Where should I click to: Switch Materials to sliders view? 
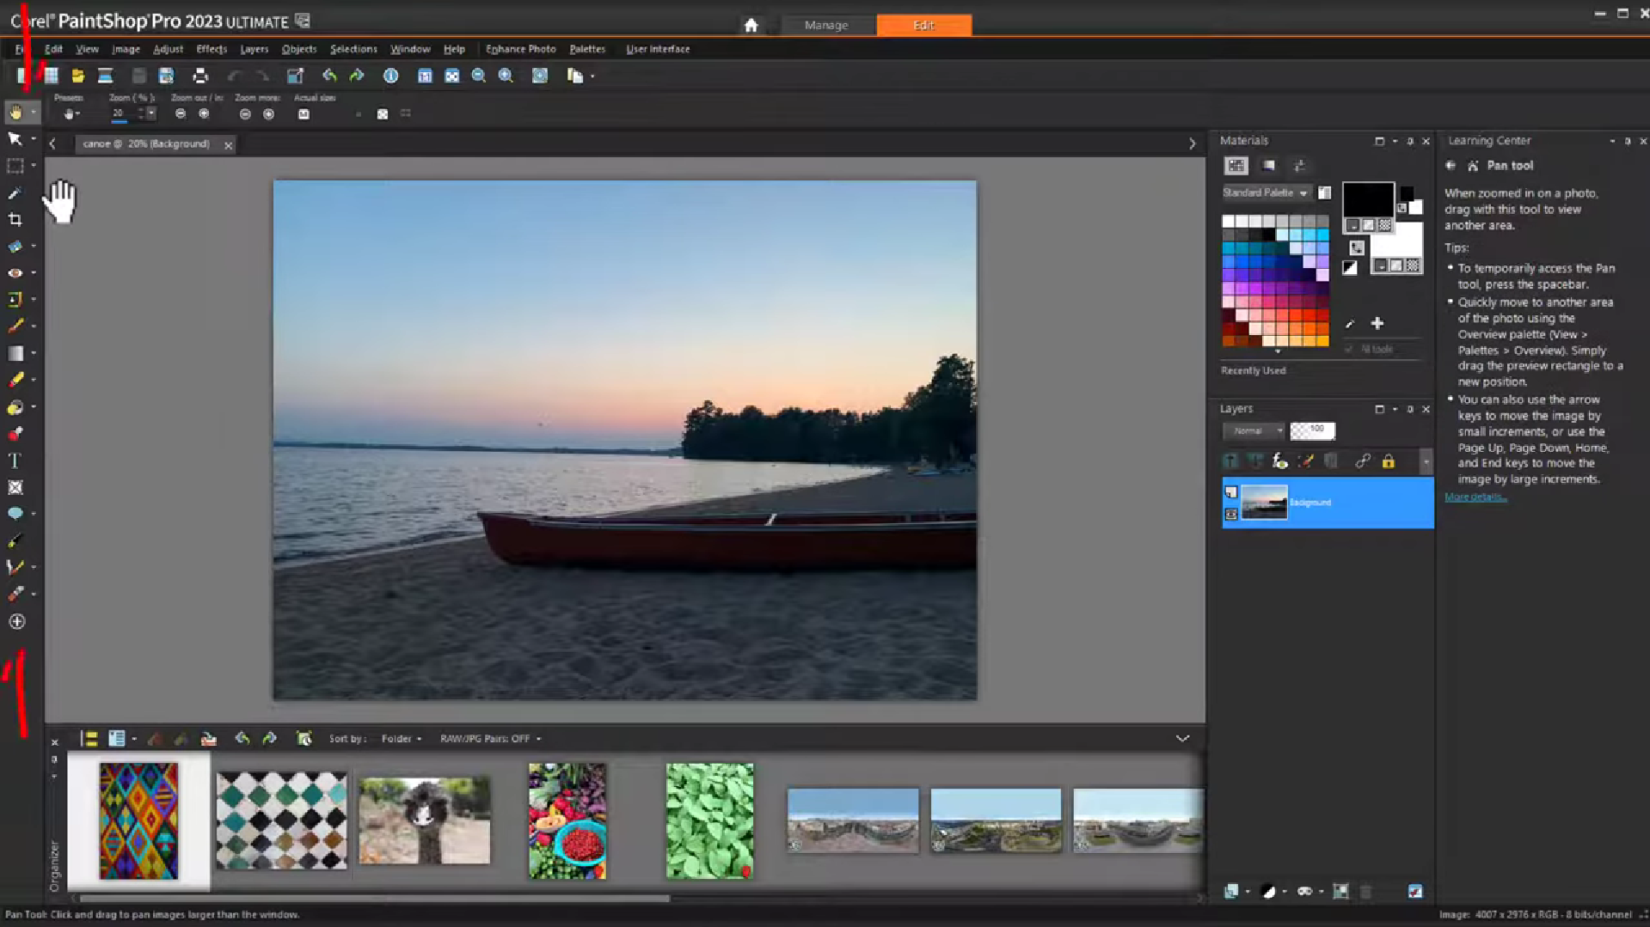pos(1299,166)
